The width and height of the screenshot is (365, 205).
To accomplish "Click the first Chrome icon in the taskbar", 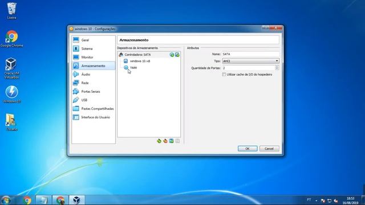I will click(27, 200).
